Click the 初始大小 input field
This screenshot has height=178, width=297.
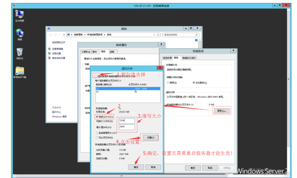(x=126, y=120)
